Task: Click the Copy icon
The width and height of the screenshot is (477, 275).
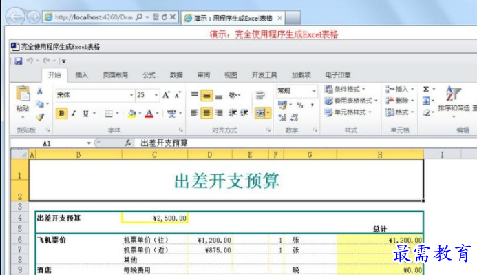Action: click(39, 104)
